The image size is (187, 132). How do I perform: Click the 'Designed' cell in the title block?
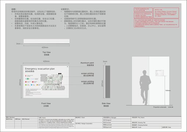117,120
